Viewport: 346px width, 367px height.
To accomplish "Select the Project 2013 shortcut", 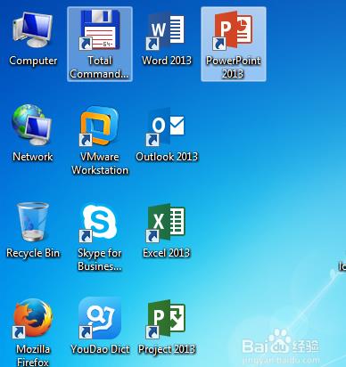I will [x=166, y=319].
